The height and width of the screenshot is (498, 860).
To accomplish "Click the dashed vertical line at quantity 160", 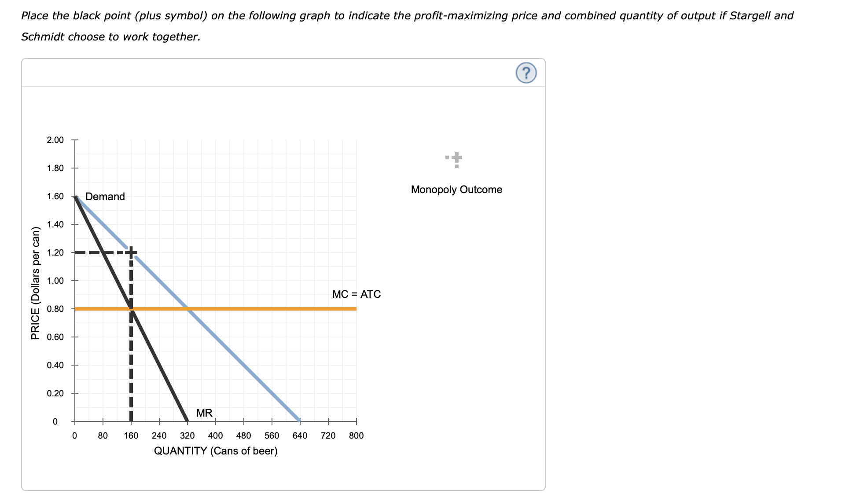I will coord(131,361).
